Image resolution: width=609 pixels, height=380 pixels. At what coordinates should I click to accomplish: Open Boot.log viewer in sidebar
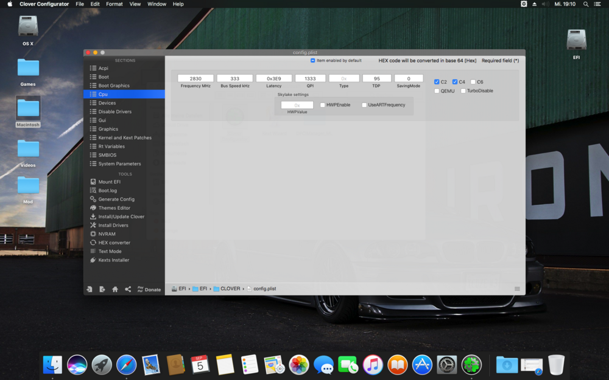[108, 190]
